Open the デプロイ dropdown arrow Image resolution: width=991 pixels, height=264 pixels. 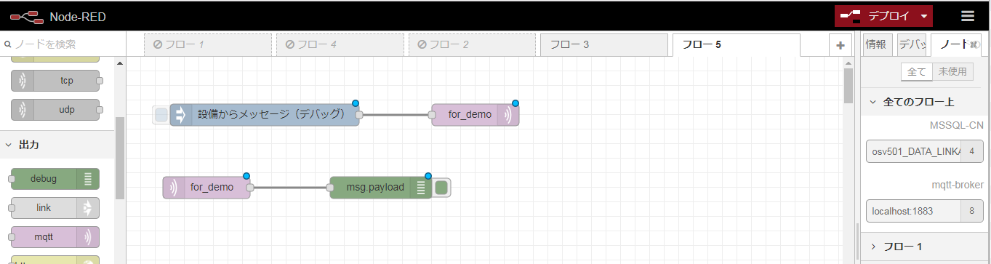tap(923, 16)
